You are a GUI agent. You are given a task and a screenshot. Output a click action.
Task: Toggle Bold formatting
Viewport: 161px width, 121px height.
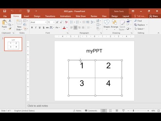click(x=32, y=28)
